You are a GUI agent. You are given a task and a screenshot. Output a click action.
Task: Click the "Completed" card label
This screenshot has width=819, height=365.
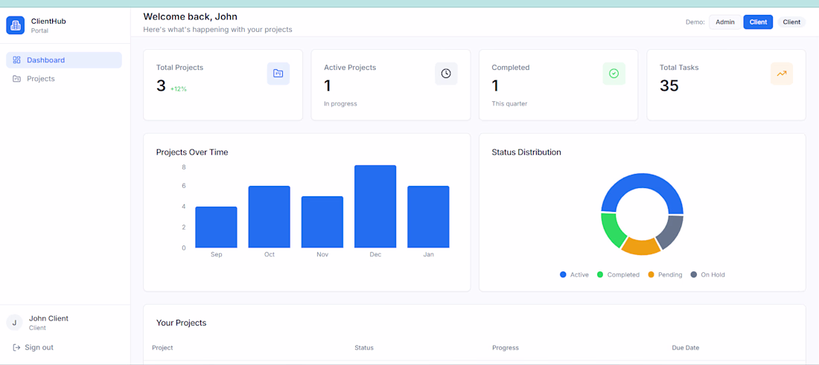(511, 67)
